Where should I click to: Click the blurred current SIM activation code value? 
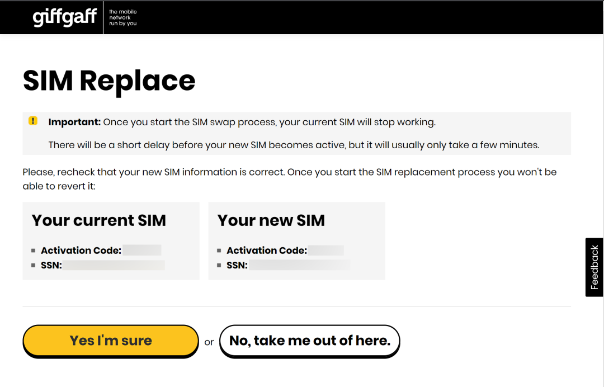[x=142, y=251]
